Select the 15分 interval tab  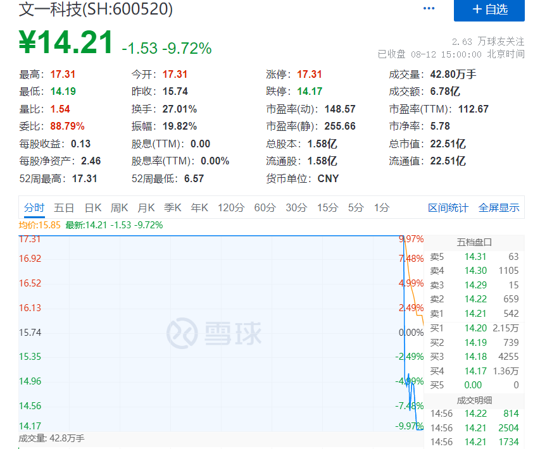(x=327, y=207)
